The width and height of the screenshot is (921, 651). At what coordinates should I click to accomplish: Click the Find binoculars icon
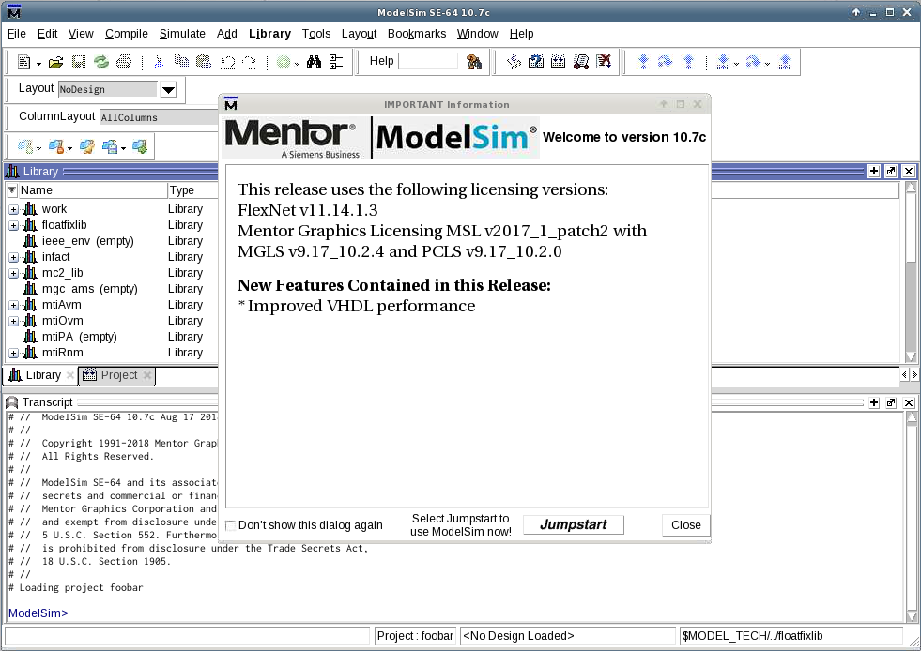(314, 62)
